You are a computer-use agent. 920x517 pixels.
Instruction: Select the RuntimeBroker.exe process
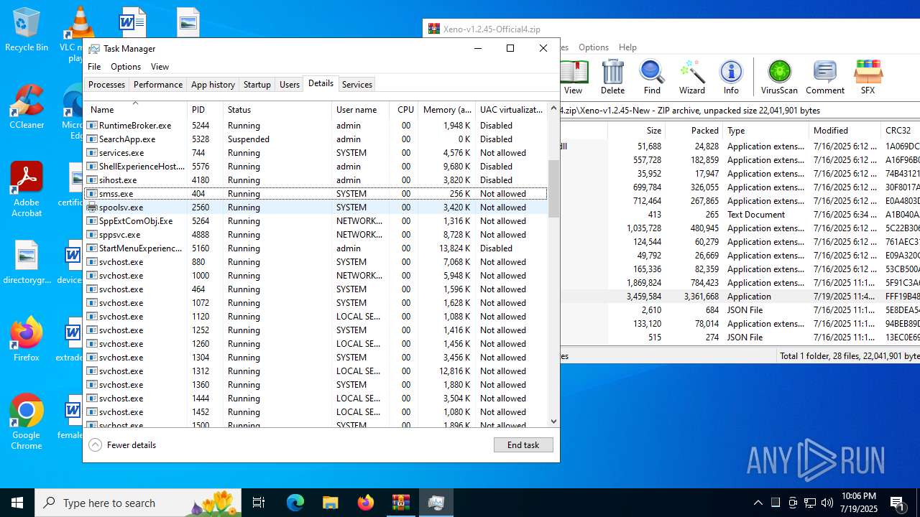(316, 126)
